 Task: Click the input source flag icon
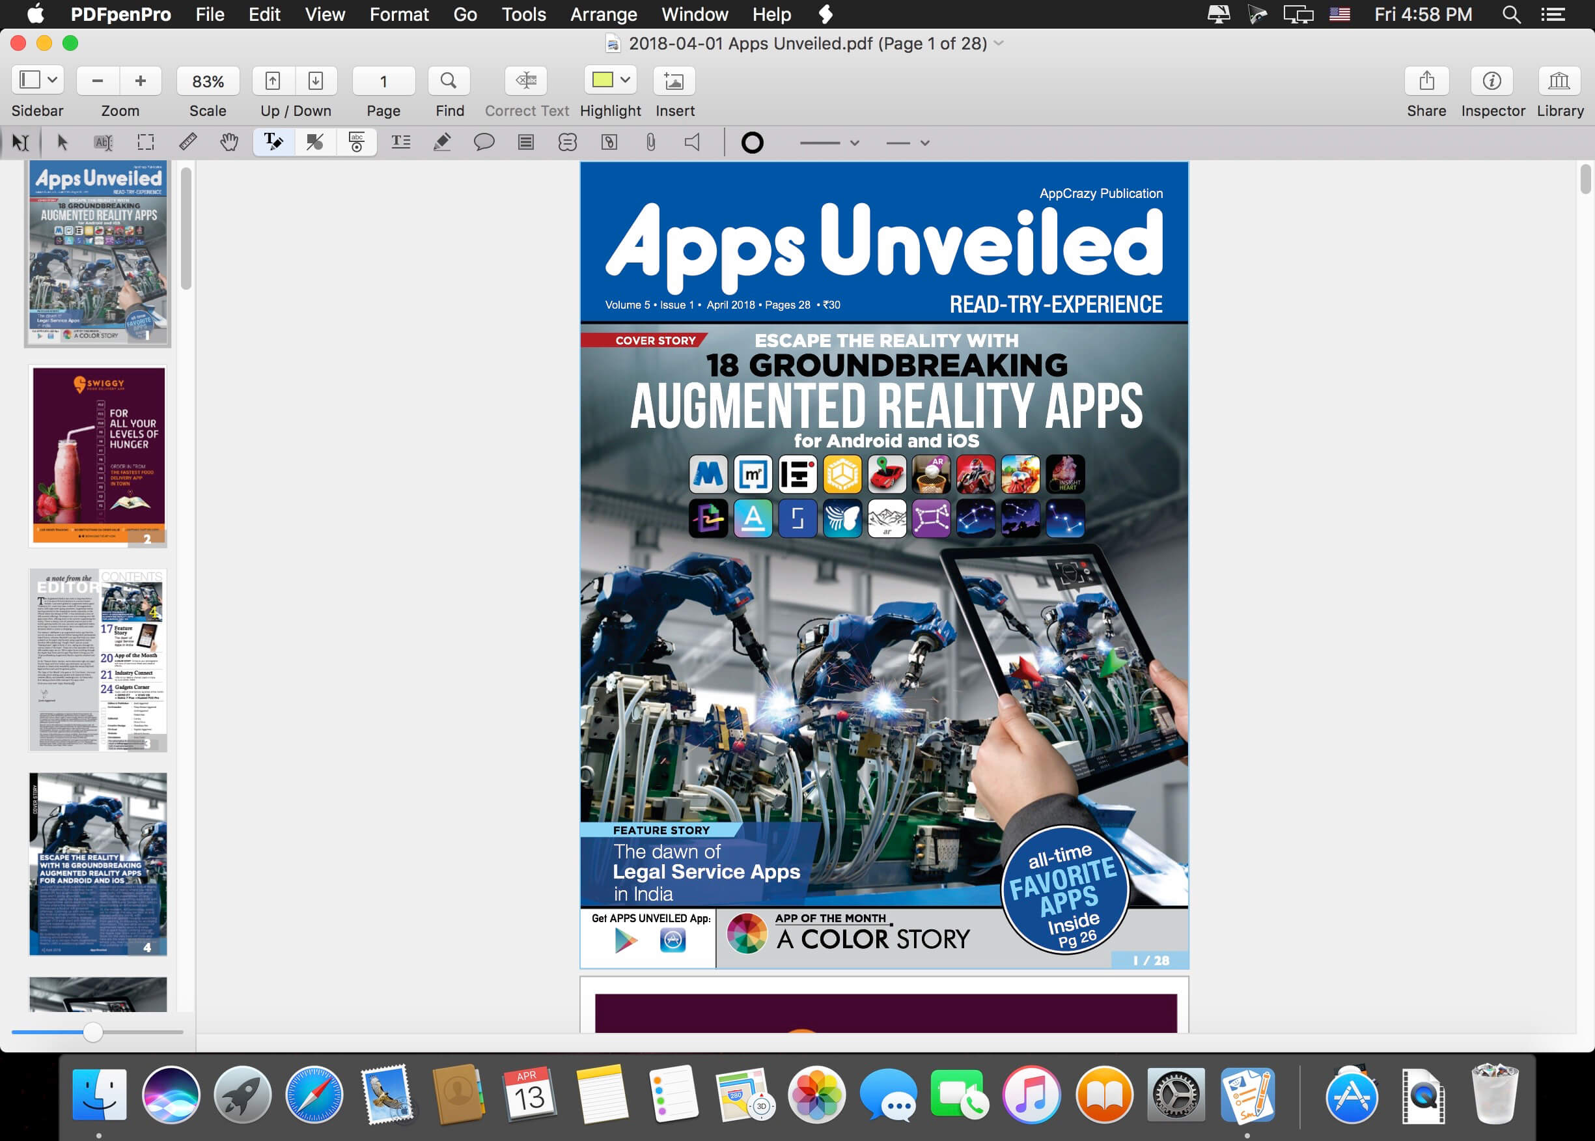click(1339, 14)
